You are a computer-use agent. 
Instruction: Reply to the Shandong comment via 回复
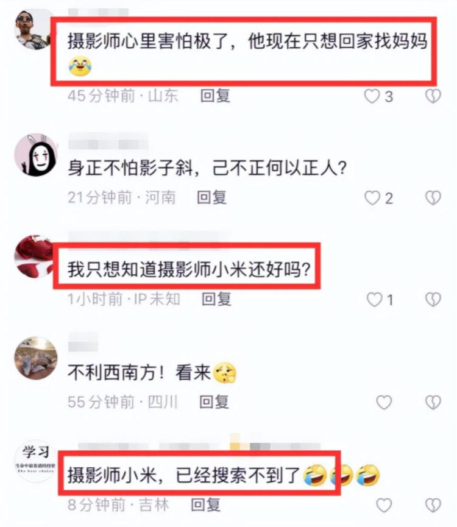tap(215, 96)
